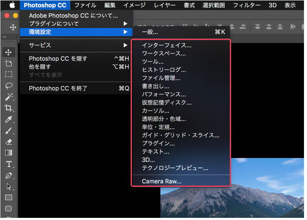Image resolution: width=307 pixels, height=220 pixels.
Task: Click the red window close button
Action: pyautogui.click(x=7, y=15)
